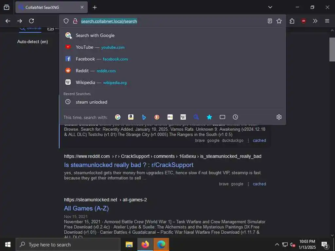Search this time with Amazon icon
Screen dimensions: 335x251
(131, 117)
